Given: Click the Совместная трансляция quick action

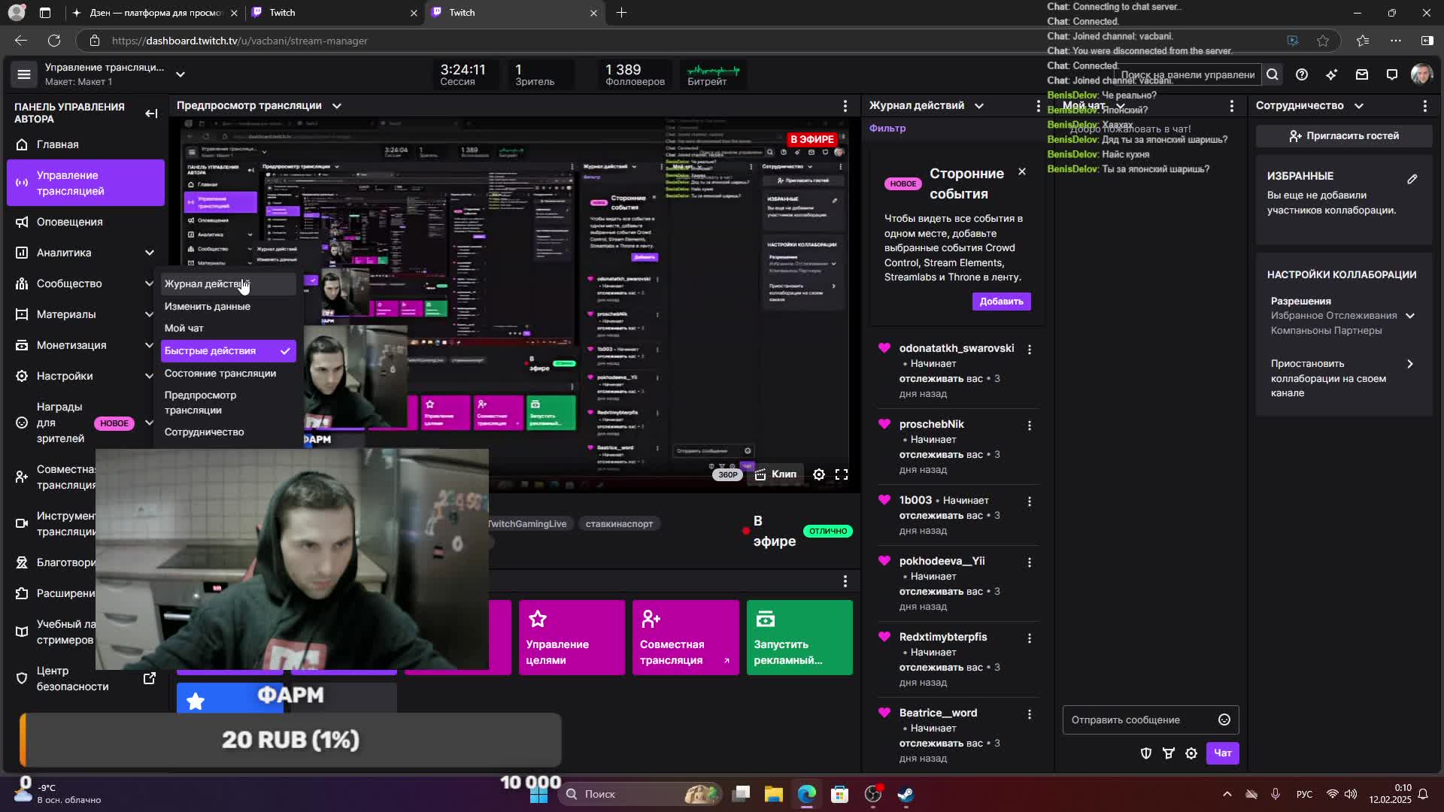Looking at the screenshot, I should pyautogui.click(x=686, y=638).
